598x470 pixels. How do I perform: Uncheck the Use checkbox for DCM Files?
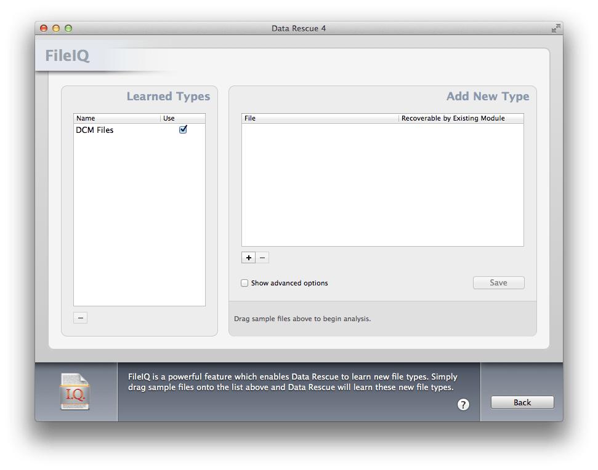[x=182, y=129]
